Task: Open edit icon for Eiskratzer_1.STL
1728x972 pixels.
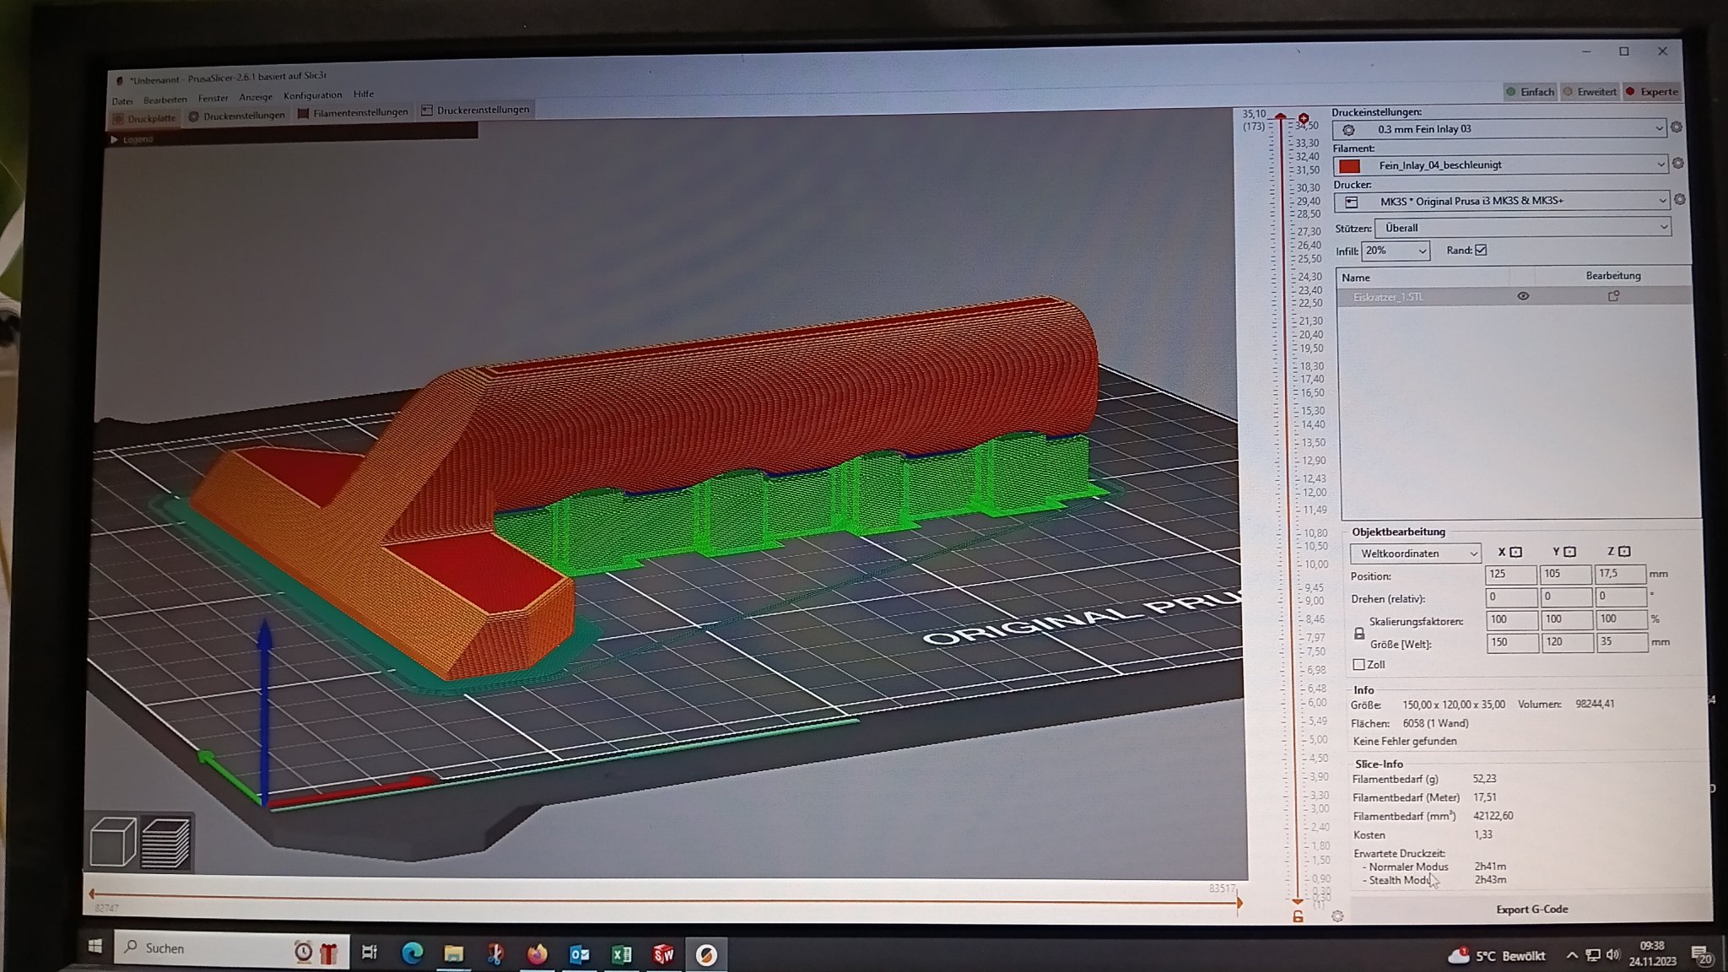Action: (1613, 296)
